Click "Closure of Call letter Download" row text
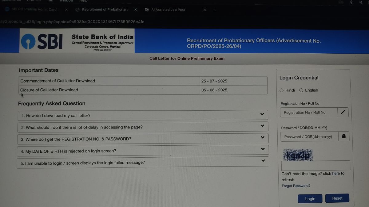Image resolution: width=369 pixels, height=207 pixels. tap(49, 90)
